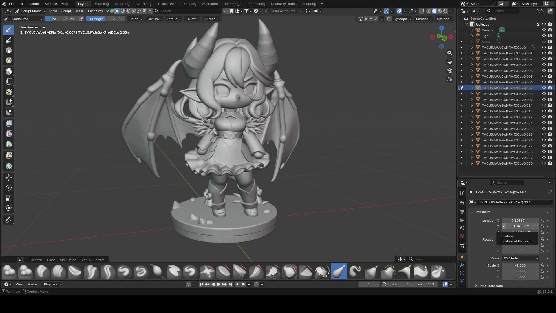Click the brush Strength slider

tap(105, 19)
